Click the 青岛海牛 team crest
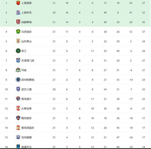This screenshot has height=149, width=151. (18, 99)
